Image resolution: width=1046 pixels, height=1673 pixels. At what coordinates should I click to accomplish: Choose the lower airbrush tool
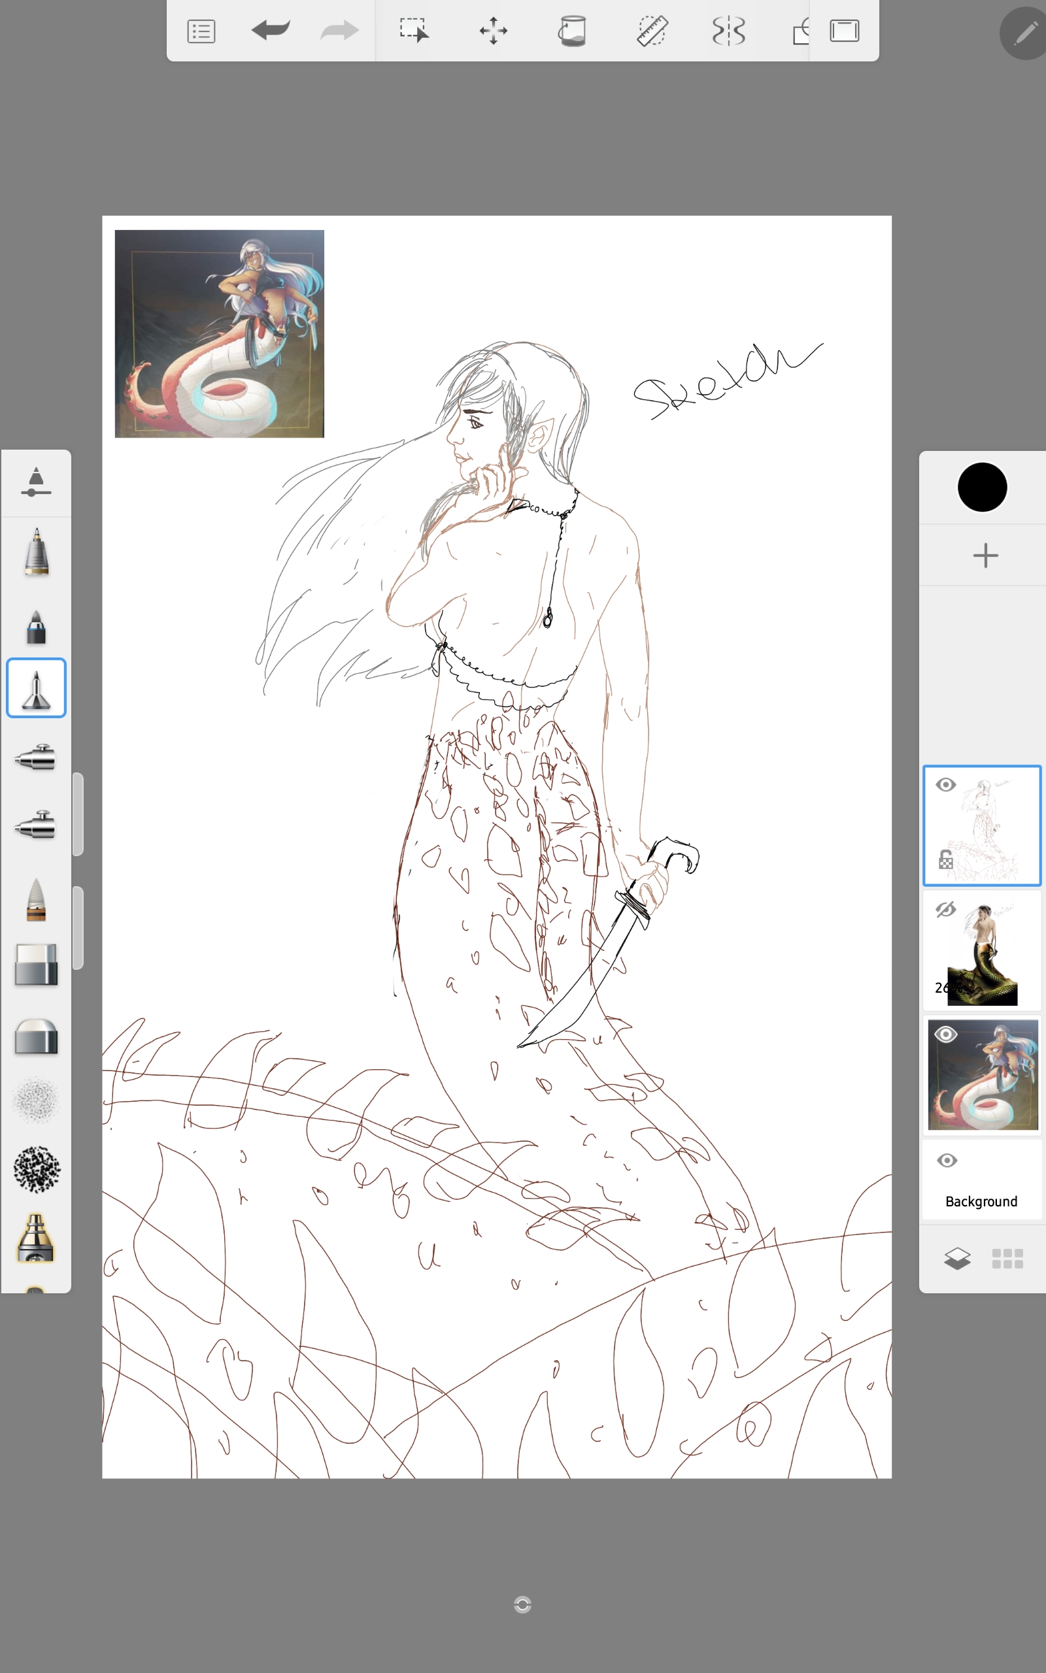click(35, 824)
